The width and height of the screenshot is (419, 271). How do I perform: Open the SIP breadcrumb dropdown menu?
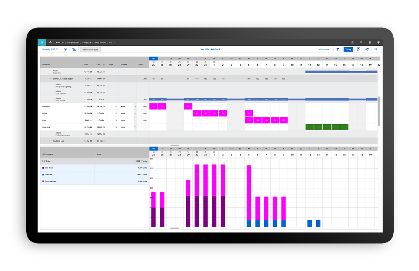115,42
